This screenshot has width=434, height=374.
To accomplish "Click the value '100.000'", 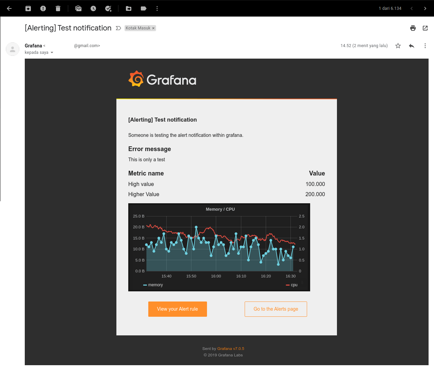I will pos(315,184).
